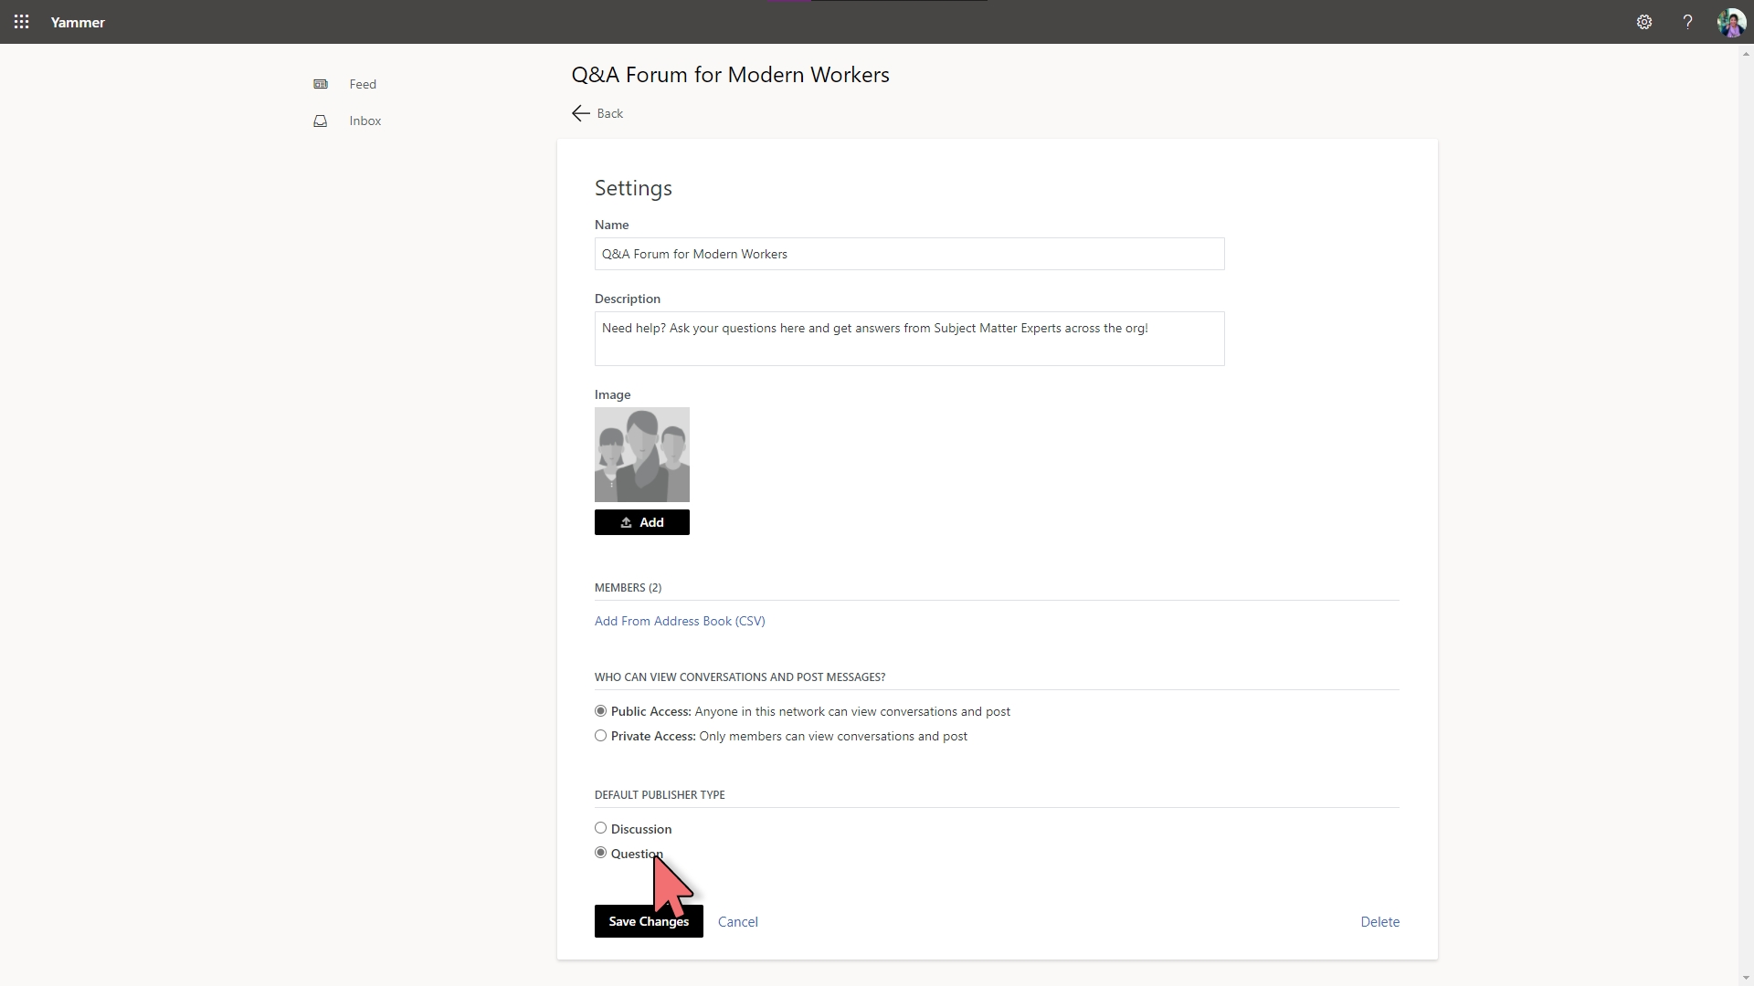Enable Question as default publisher type
Screen dimensions: 1754x986
[600, 853]
